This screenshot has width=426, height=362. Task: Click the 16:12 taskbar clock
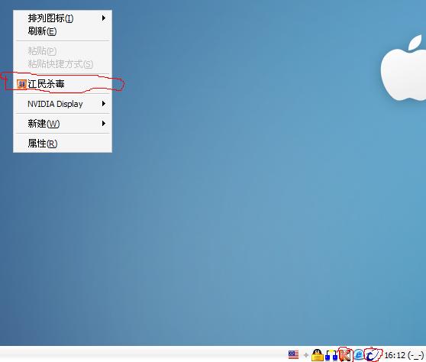[x=395, y=355]
